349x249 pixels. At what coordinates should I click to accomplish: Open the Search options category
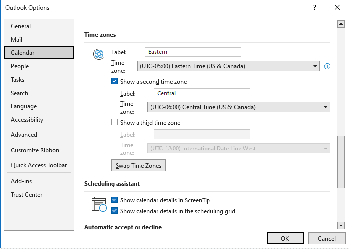pos(39,93)
